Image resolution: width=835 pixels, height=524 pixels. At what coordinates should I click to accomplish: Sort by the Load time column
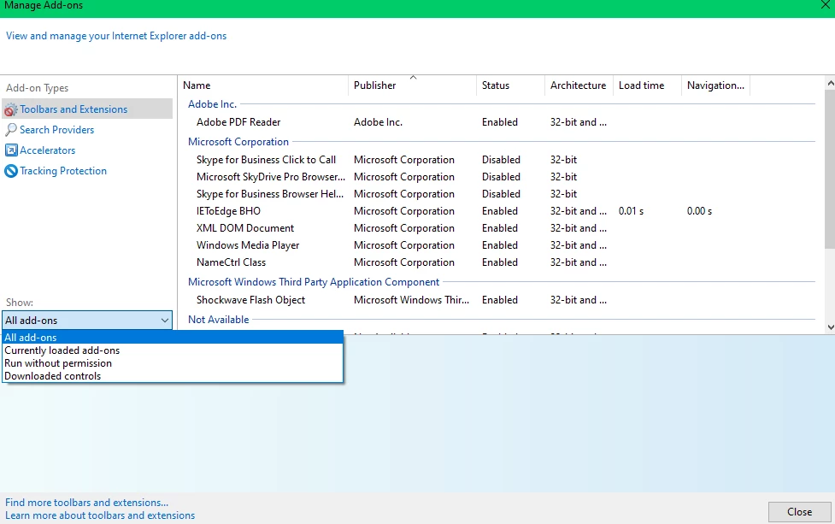[647, 85]
